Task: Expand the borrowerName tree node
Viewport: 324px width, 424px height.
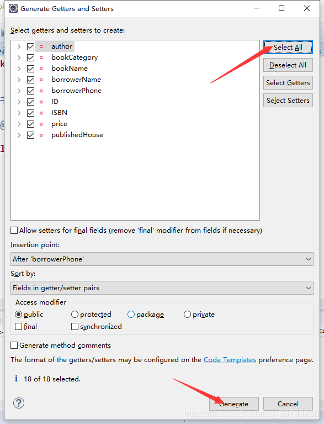Action: coord(19,80)
